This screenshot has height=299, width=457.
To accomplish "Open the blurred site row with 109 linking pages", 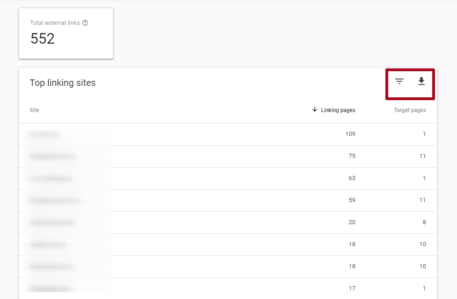I will tap(228, 134).
